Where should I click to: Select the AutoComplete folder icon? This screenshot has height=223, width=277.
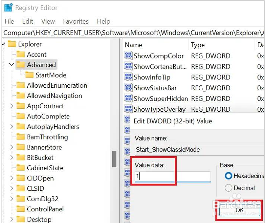(21, 116)
